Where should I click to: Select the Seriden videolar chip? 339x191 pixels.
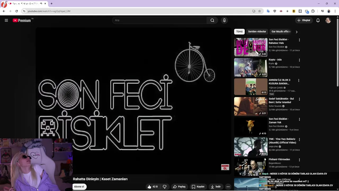(x=257, y=32)
